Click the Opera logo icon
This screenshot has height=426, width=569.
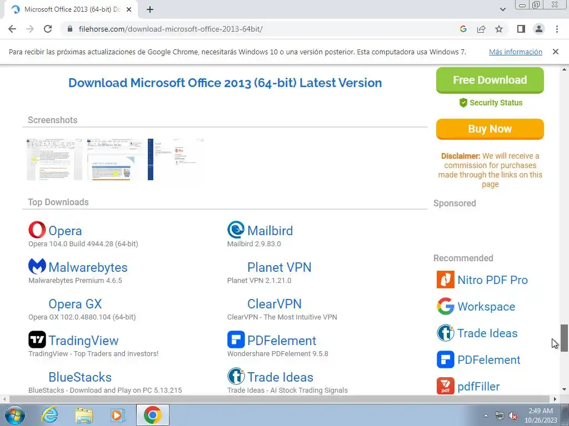pyautogui.click(x=37, y=230)
